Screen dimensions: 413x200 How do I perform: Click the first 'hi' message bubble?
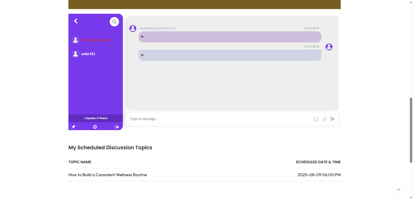pos(230,37)
